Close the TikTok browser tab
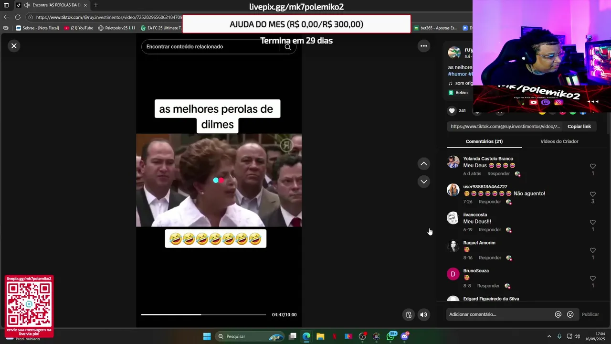 85,5
